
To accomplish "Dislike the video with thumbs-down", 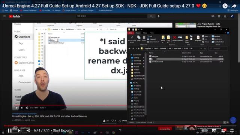I will coord(112,121).
